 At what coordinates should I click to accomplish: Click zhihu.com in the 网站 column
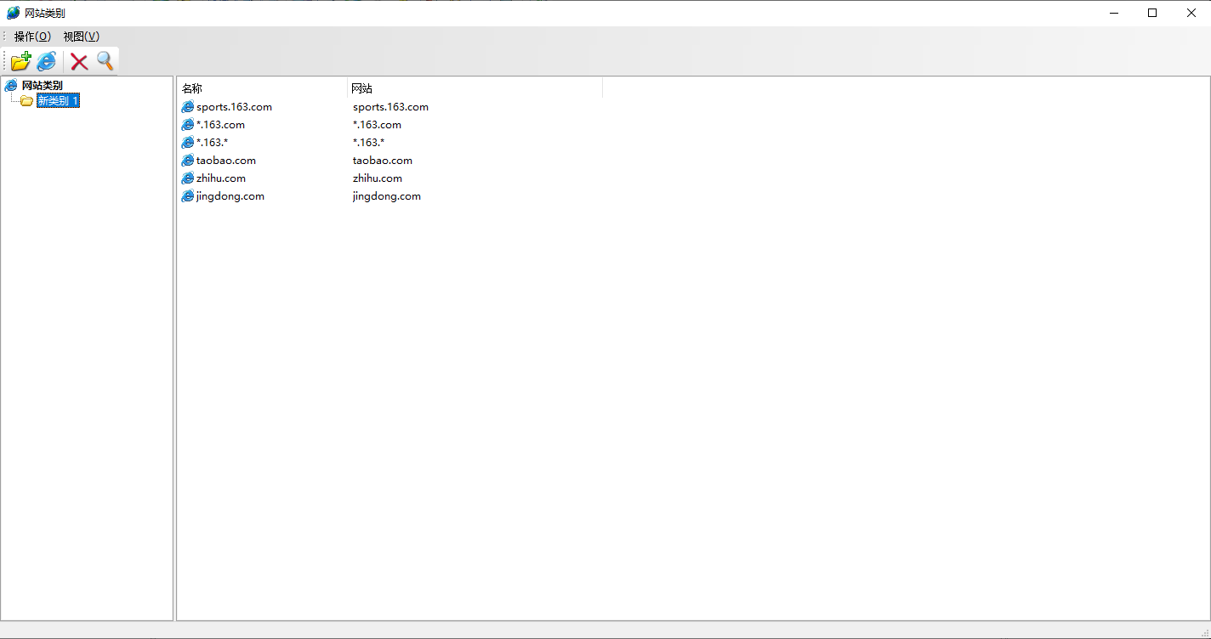(378, 178)
